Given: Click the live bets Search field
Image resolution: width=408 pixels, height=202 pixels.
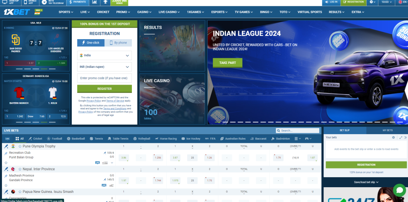Looking at the screenshot, I should pyautogui.click(x=298, y=131).
